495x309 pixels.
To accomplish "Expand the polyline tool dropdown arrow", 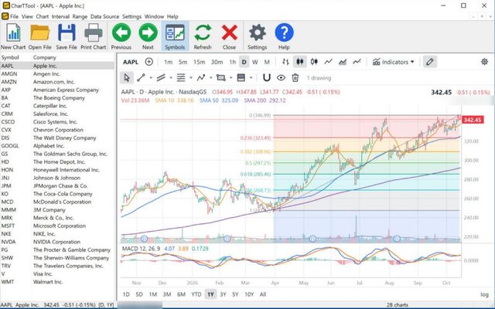I will point(211,77).
